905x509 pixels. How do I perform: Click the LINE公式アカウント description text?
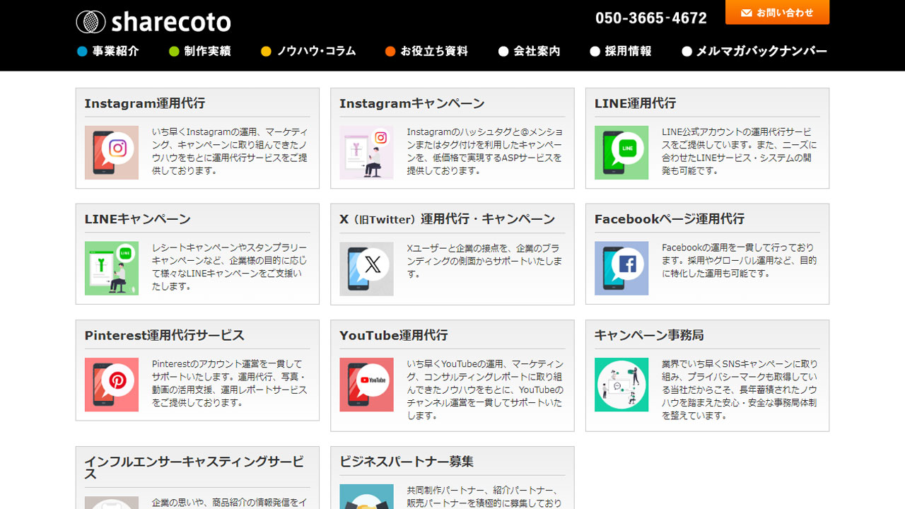(x=739, y=151)
